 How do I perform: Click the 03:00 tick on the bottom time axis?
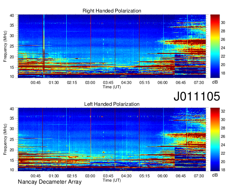point(90,176)
